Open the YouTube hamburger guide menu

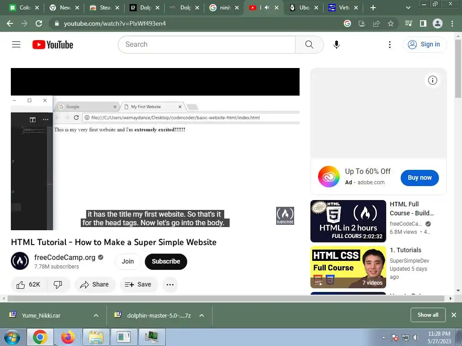(x=16, y=45)
